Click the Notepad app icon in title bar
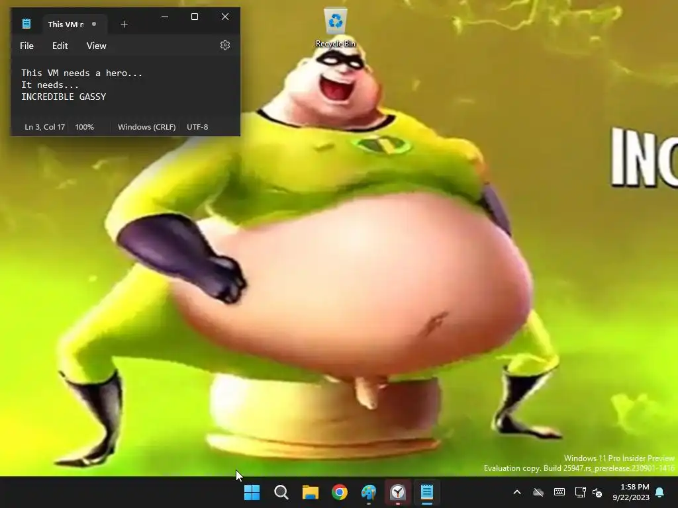This screenshot has width=678, height=508. (26, 24)
